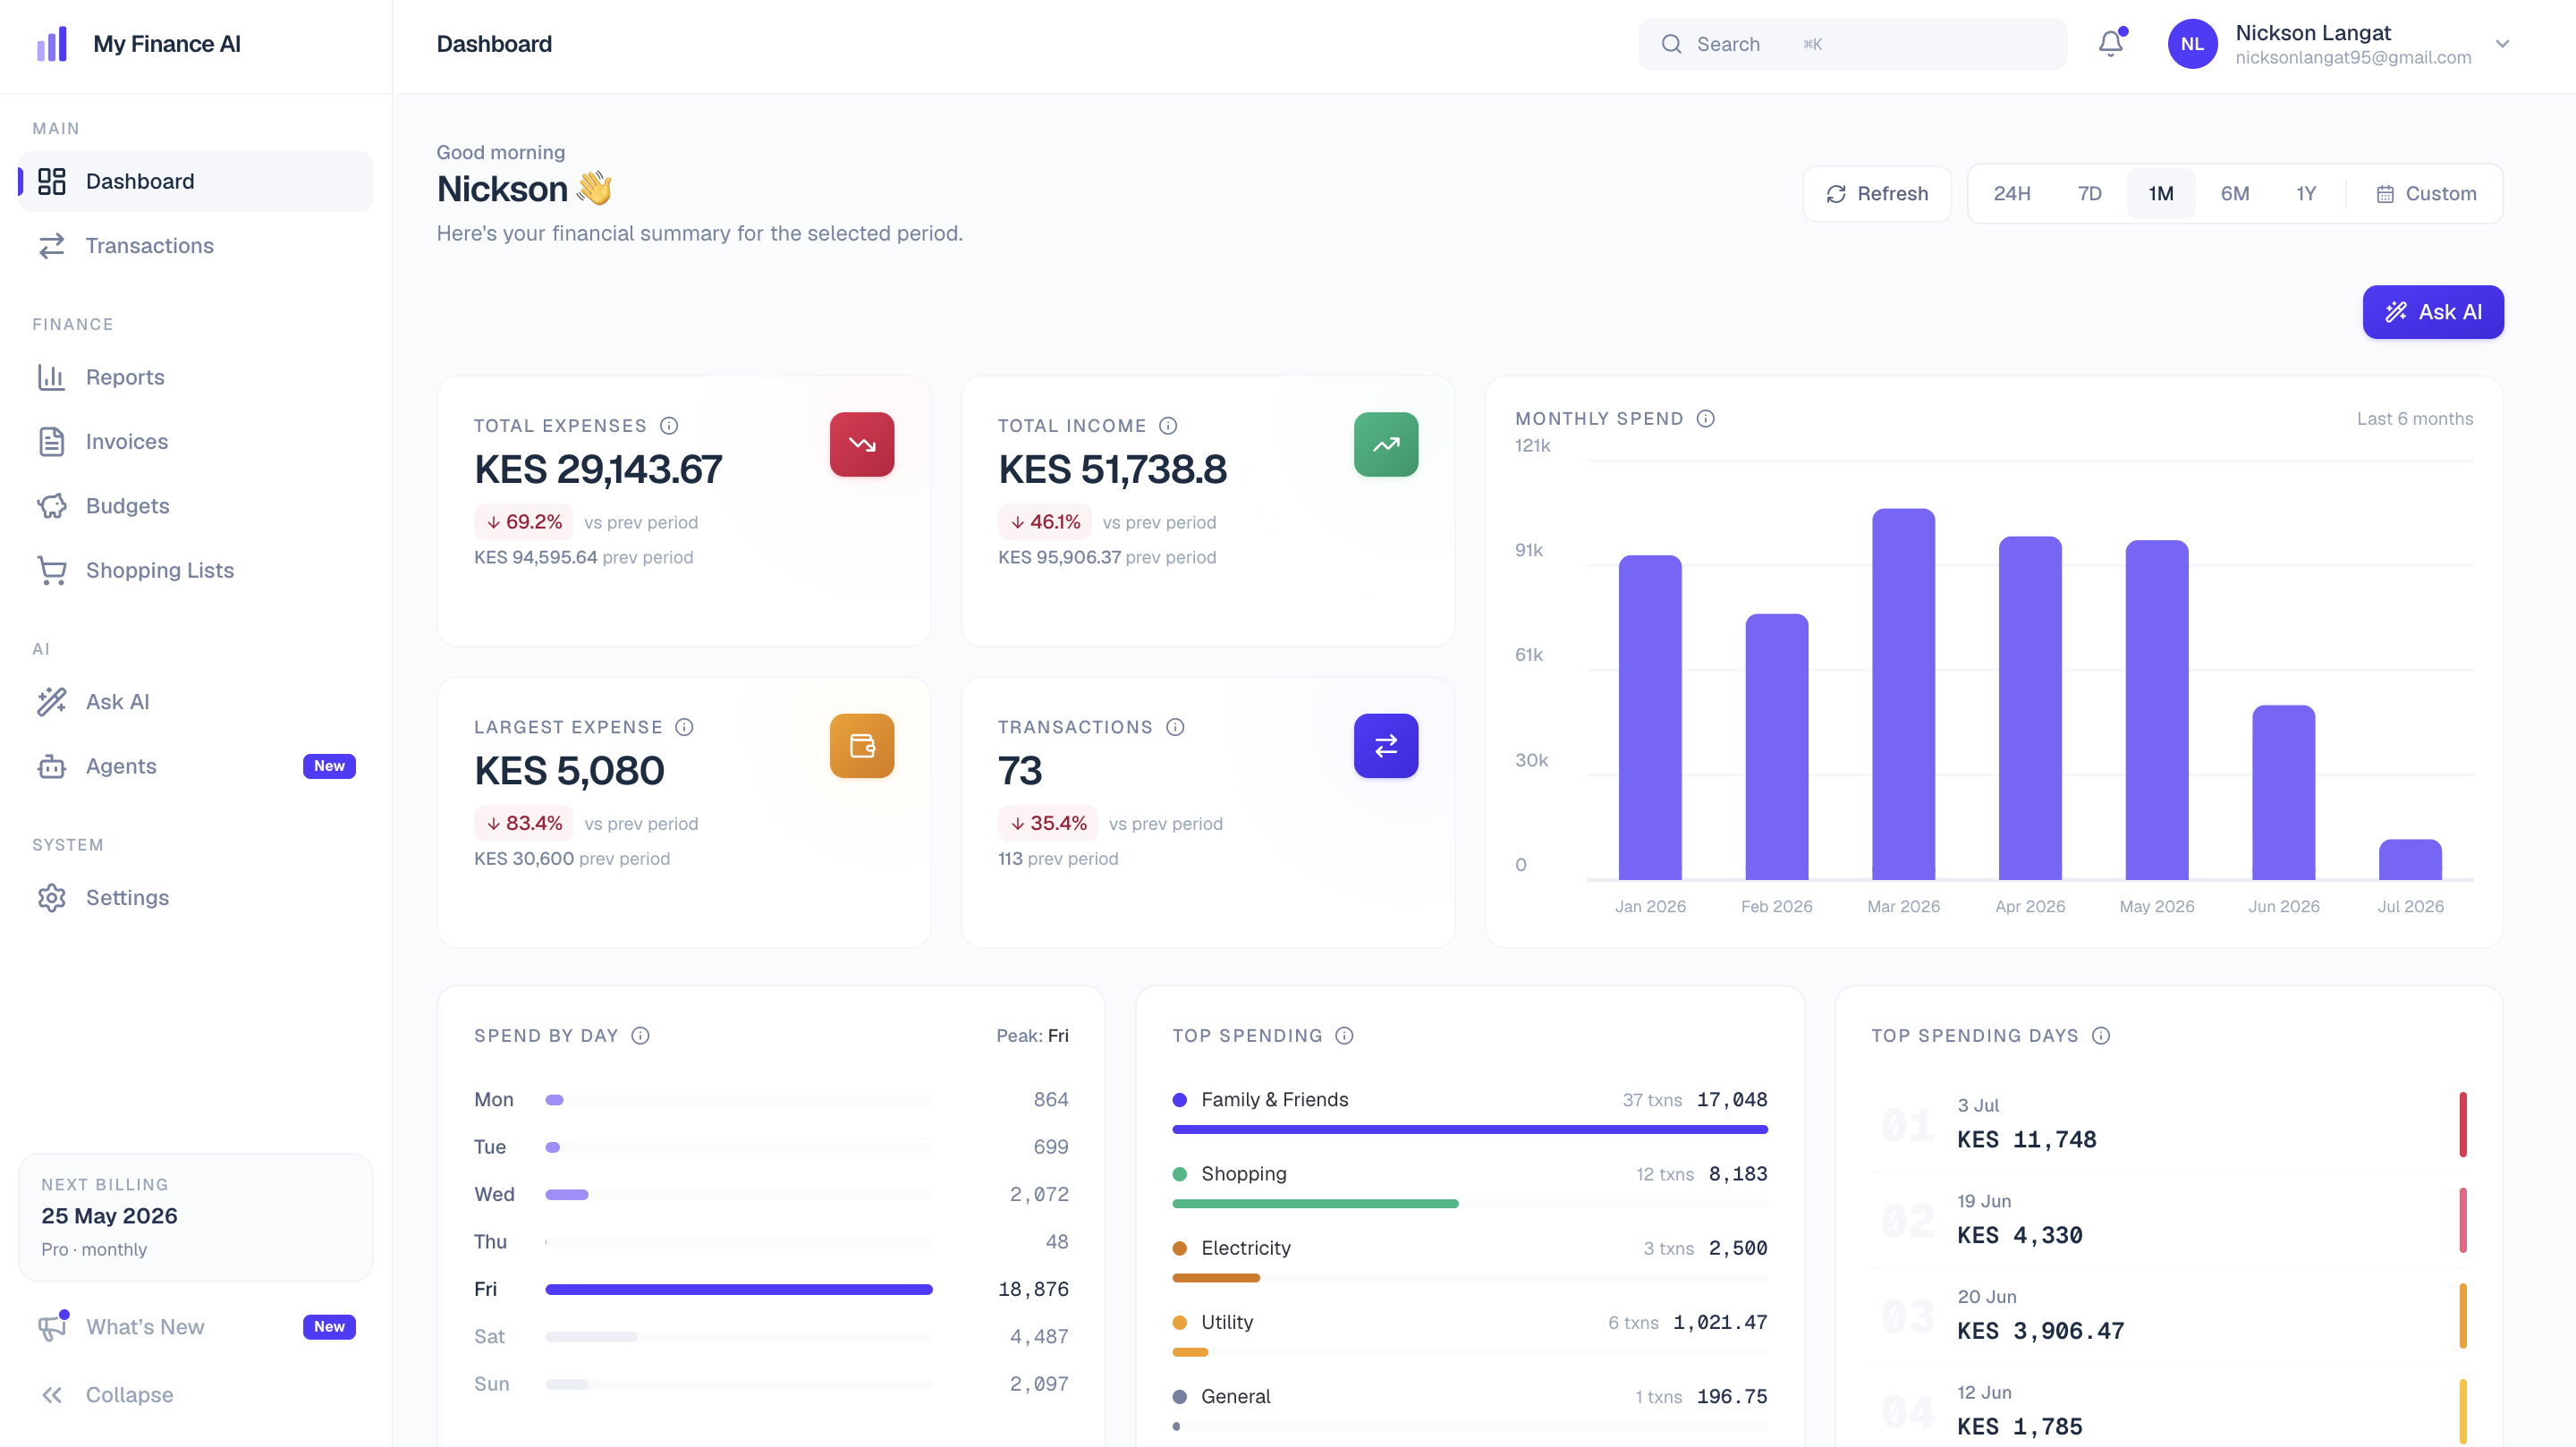Click the New badge next to Agents

329,766
